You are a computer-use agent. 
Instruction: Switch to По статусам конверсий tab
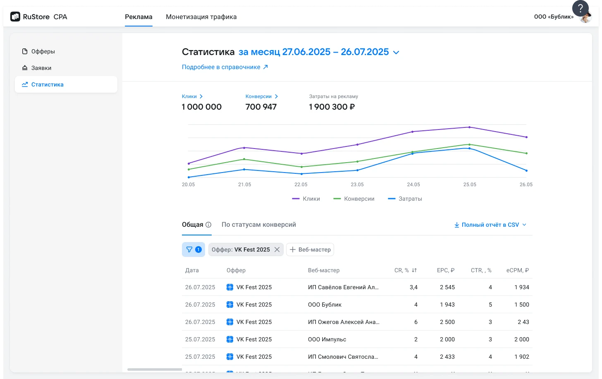point(258,225)
